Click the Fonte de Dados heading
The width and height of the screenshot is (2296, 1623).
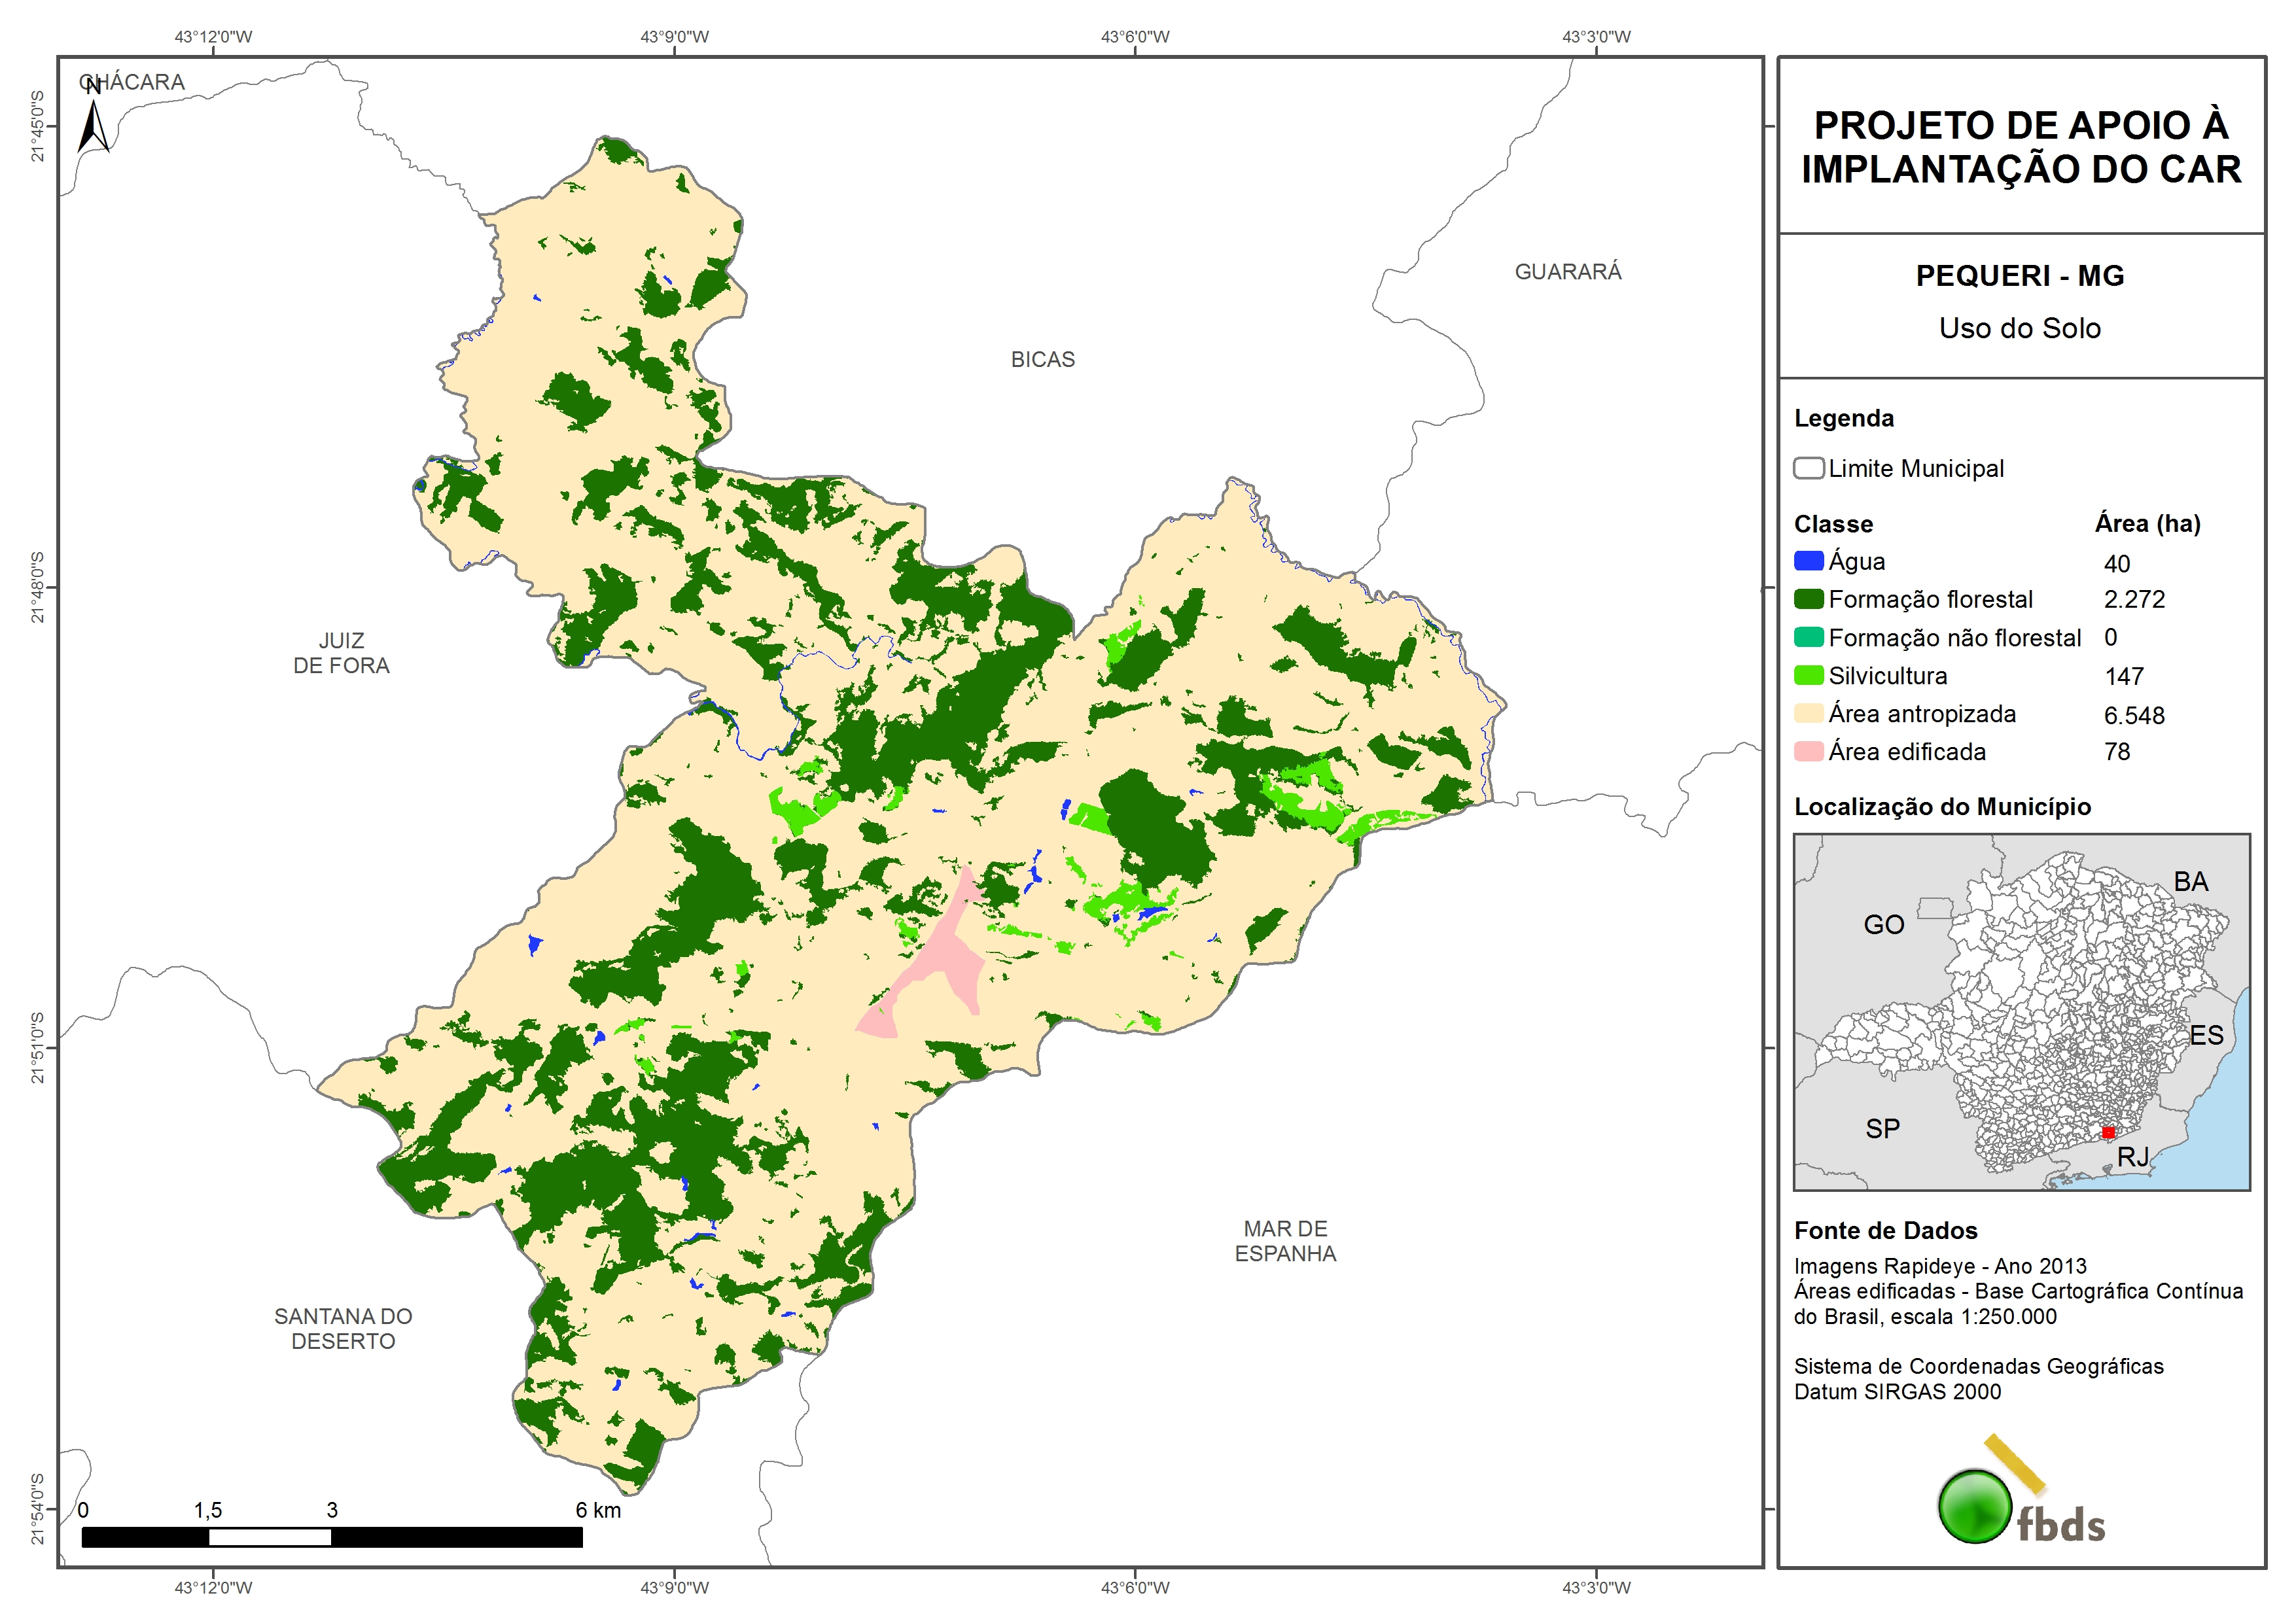pos(1885,1231)
